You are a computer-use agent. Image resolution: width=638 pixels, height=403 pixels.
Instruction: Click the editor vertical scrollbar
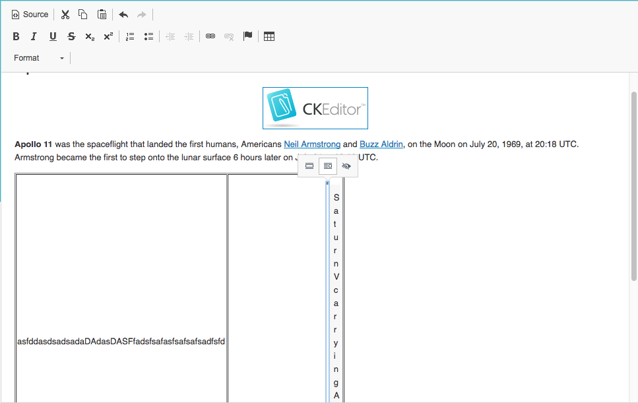point(633,186)
